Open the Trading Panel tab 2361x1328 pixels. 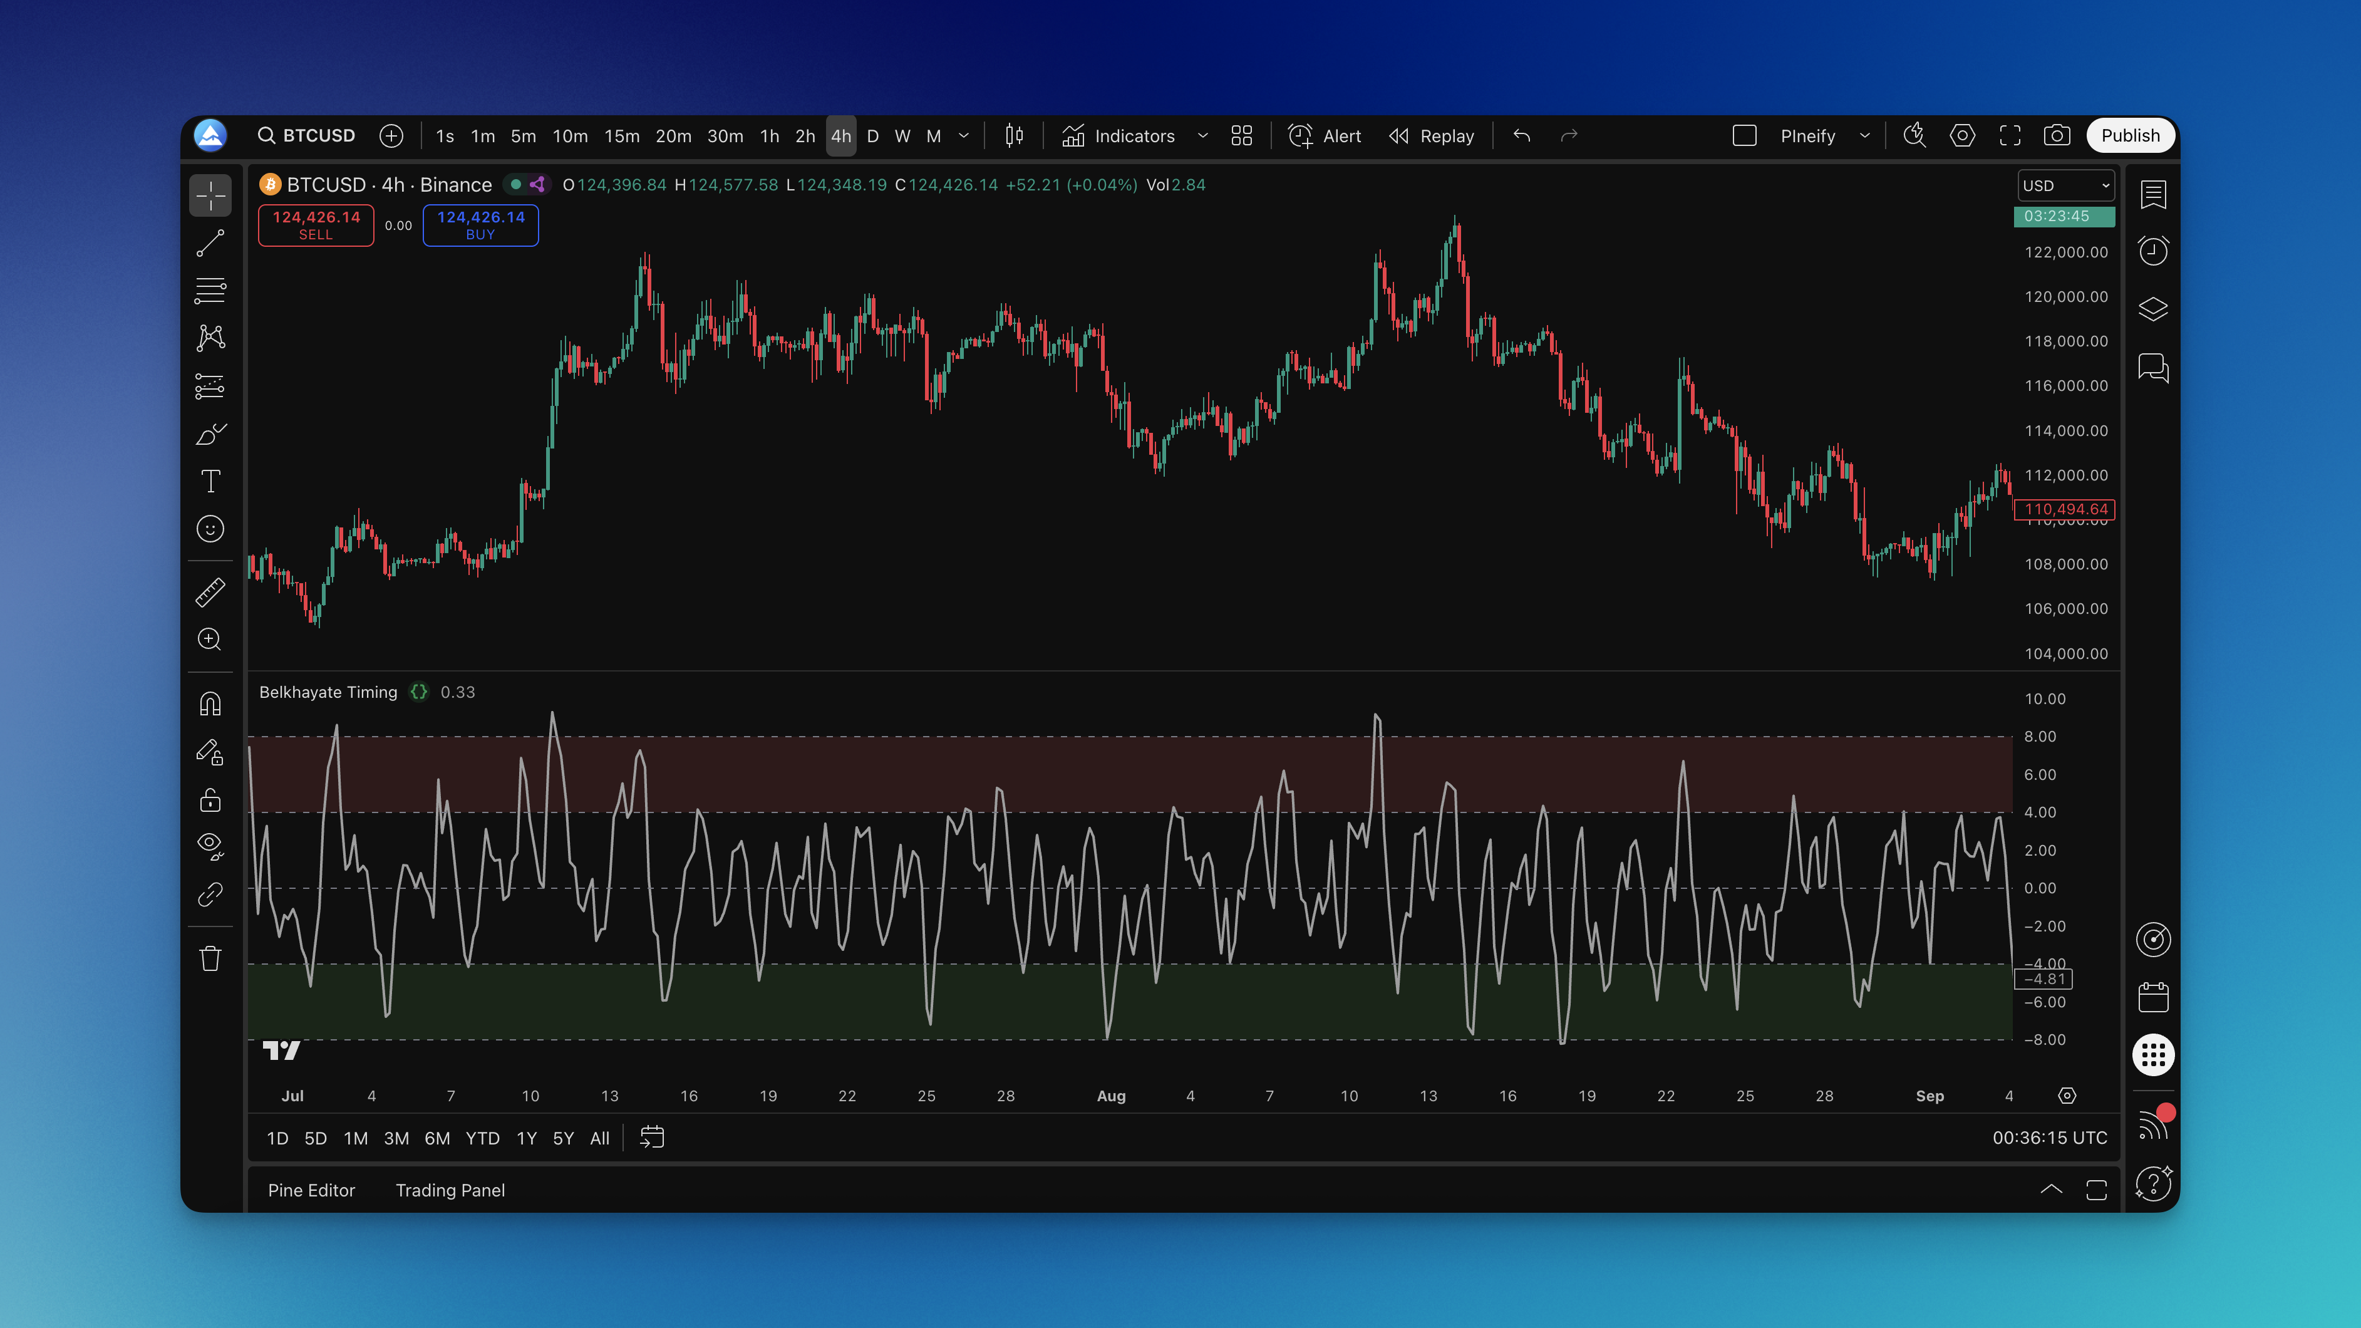(450, 1190)
